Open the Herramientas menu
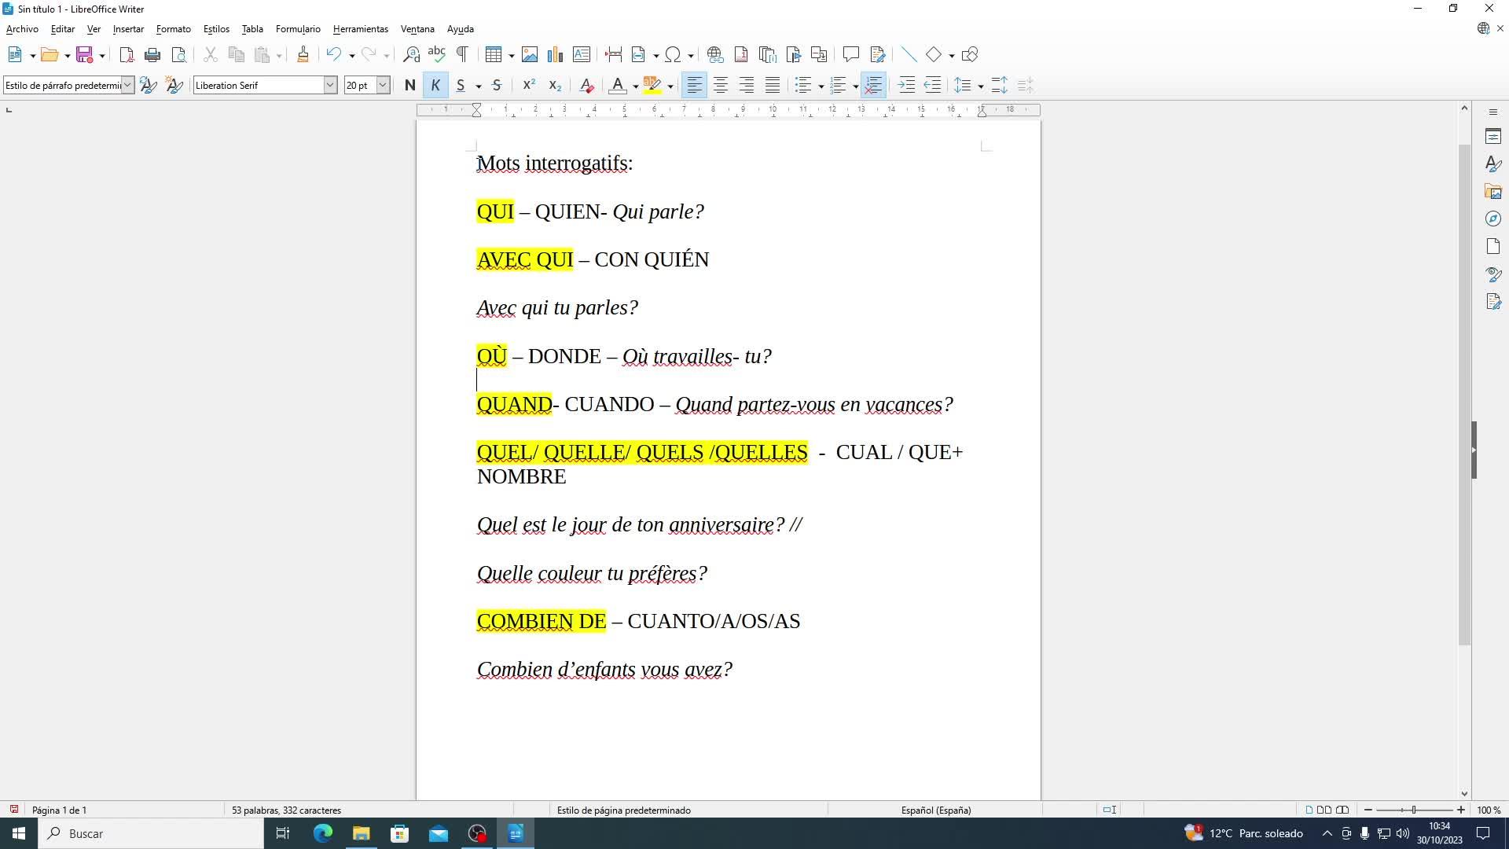 360,29
